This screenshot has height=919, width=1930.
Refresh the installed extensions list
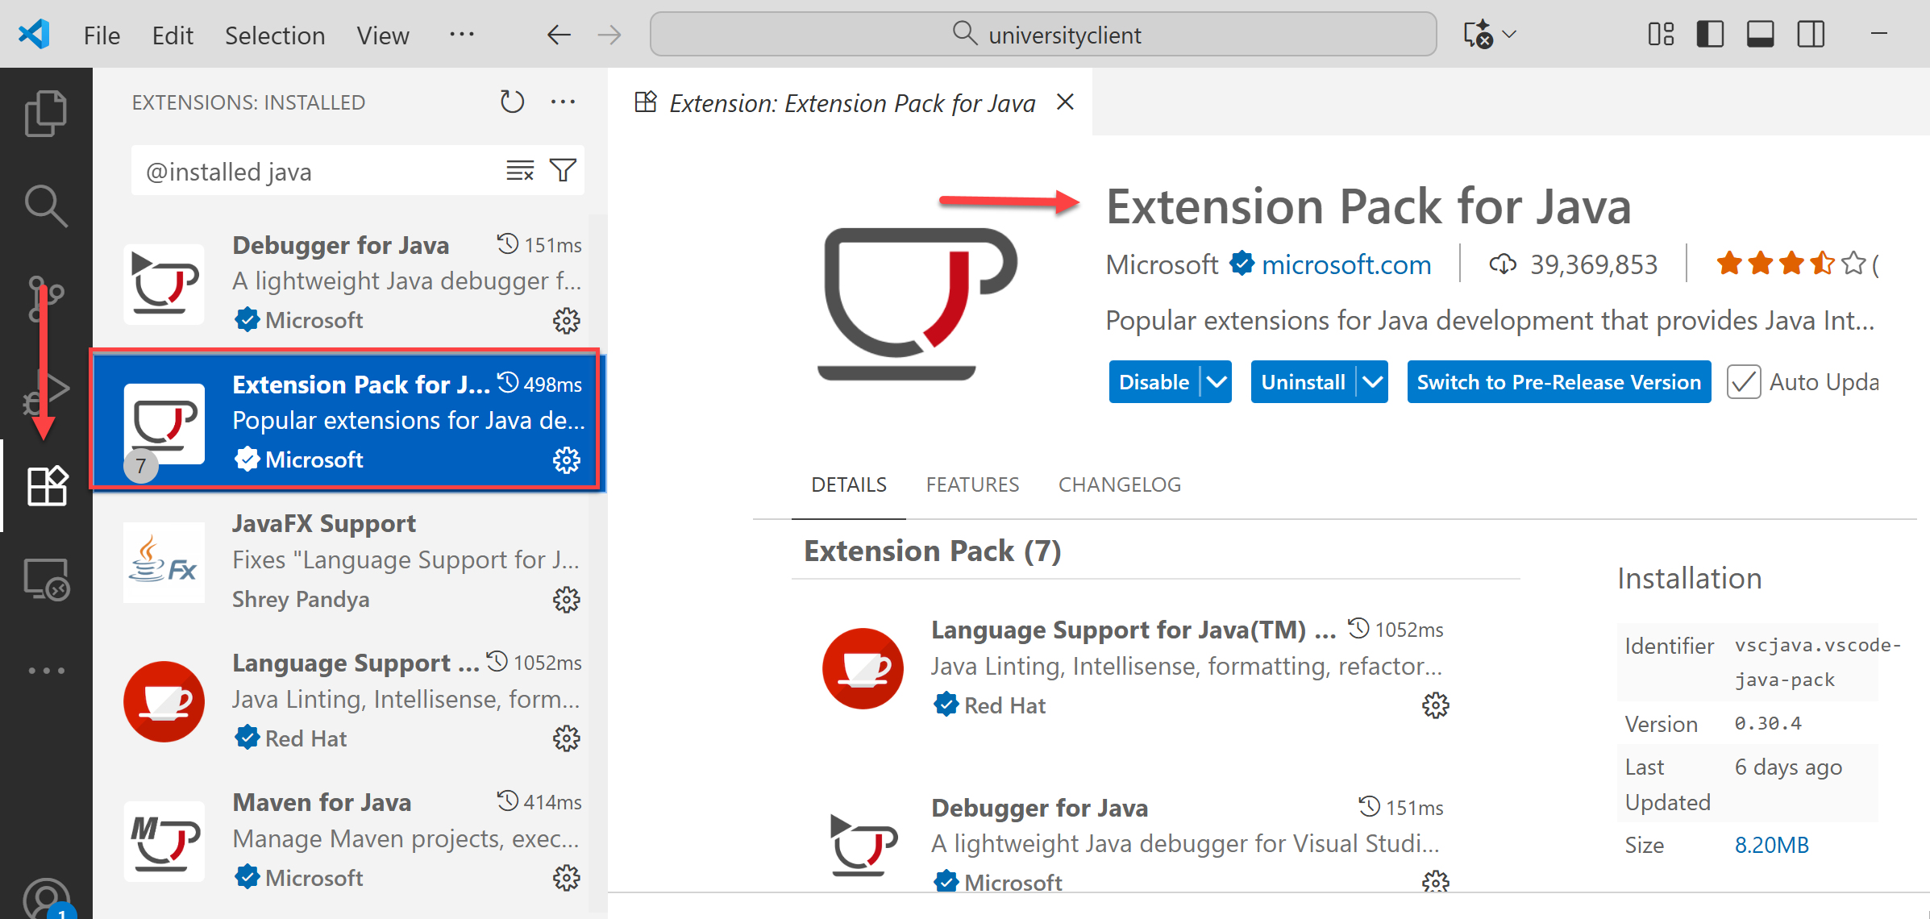(x=511, y=102)
